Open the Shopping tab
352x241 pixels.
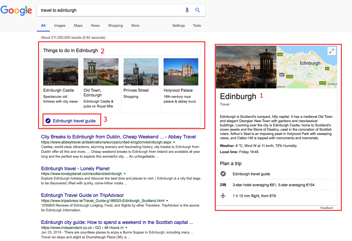point(116,26)
